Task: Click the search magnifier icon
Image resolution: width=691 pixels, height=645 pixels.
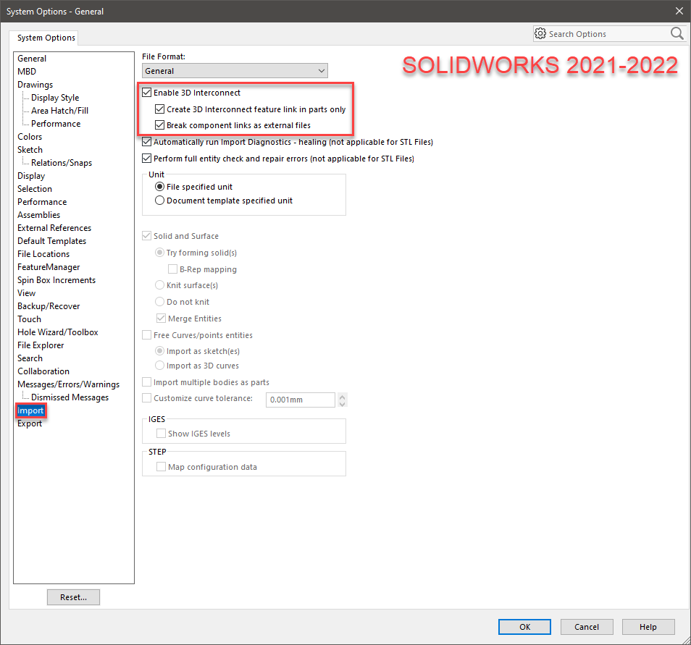Action: 677,33
